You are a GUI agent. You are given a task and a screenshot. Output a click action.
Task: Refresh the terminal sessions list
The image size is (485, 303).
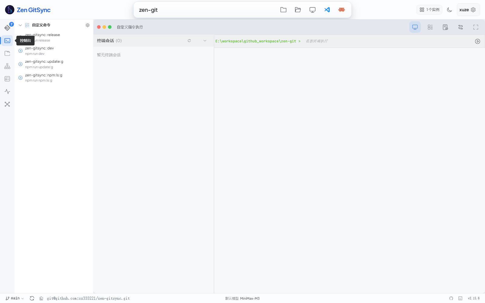189,41
